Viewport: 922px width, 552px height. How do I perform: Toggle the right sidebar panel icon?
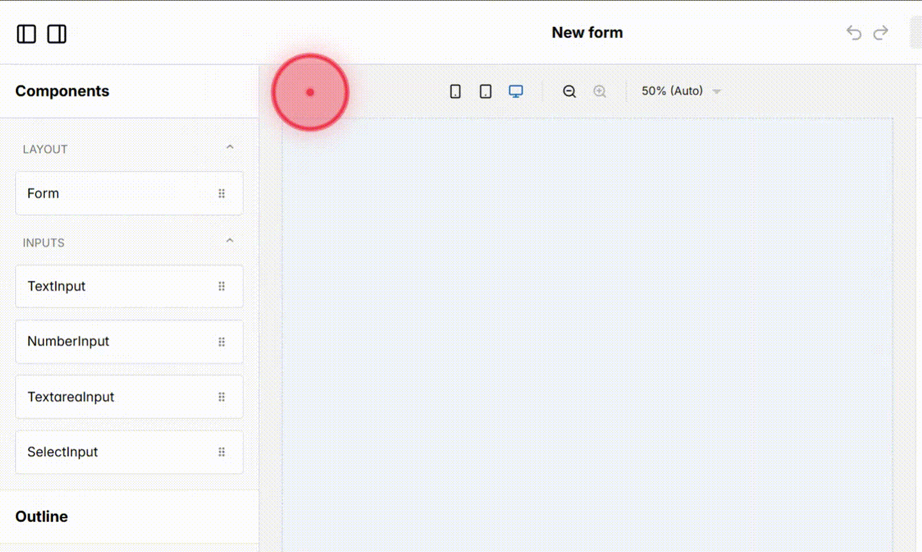pyautogui.click(x=57, y=34)
